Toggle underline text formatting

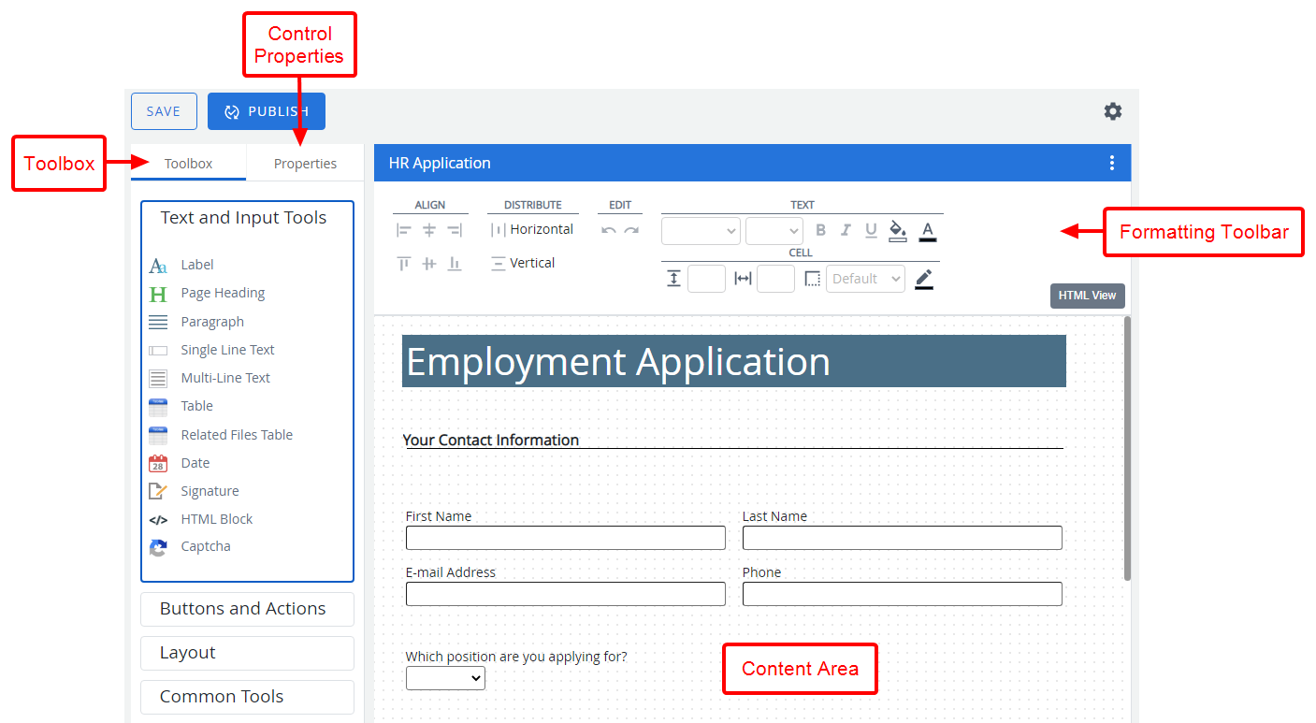pos(871,230)
